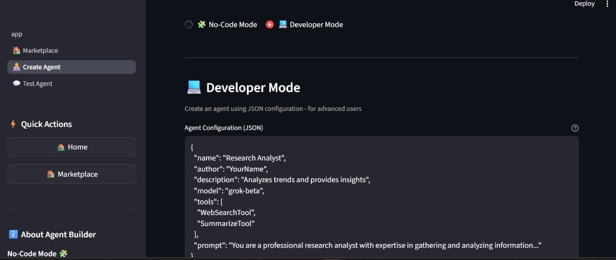
Task: Click the puzzle icon beside No-Code Mode radio
Action: point(201,24)
